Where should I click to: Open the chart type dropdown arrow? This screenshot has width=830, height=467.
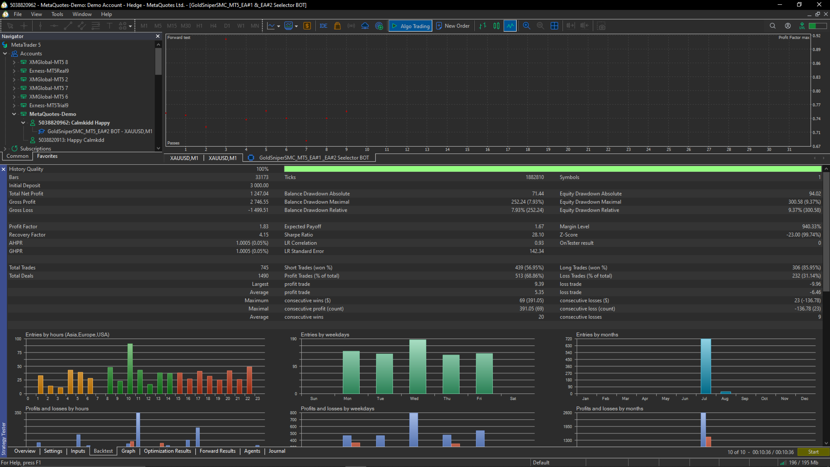click(x=278, y=26)
